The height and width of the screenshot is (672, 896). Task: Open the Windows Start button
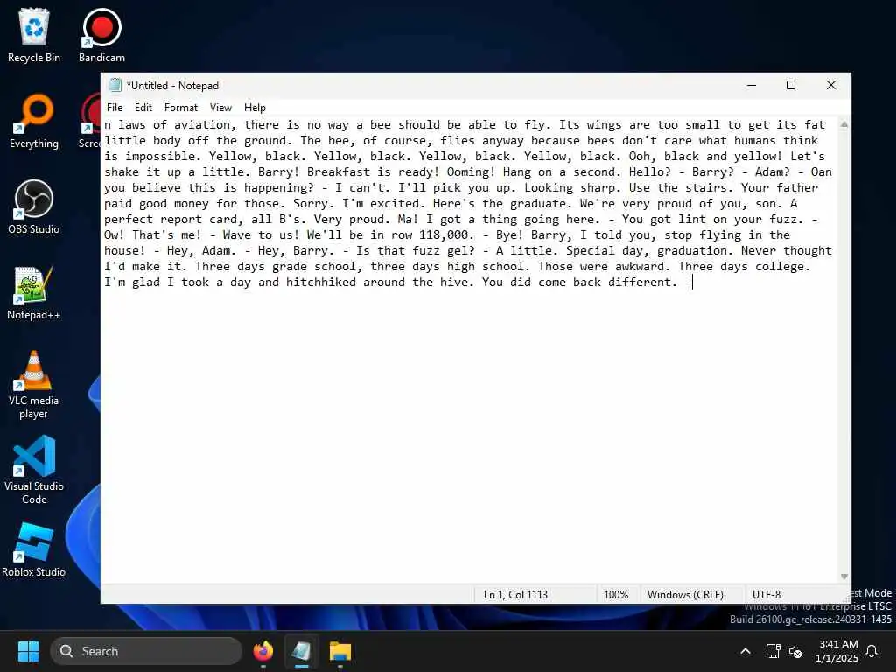[x=28, y=651]
